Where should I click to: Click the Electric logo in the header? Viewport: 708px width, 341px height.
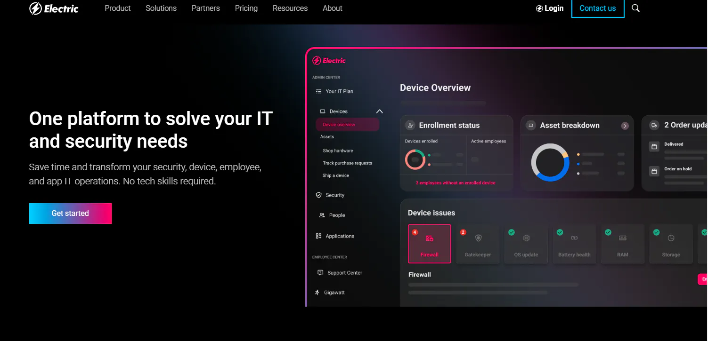(x=54, y=8)
